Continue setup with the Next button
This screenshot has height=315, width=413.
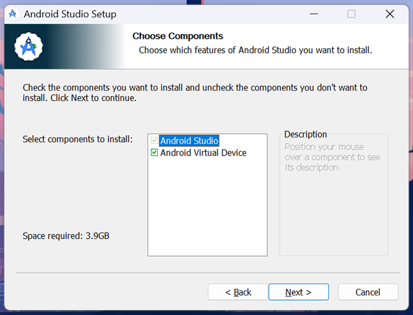tap(298, 292)
